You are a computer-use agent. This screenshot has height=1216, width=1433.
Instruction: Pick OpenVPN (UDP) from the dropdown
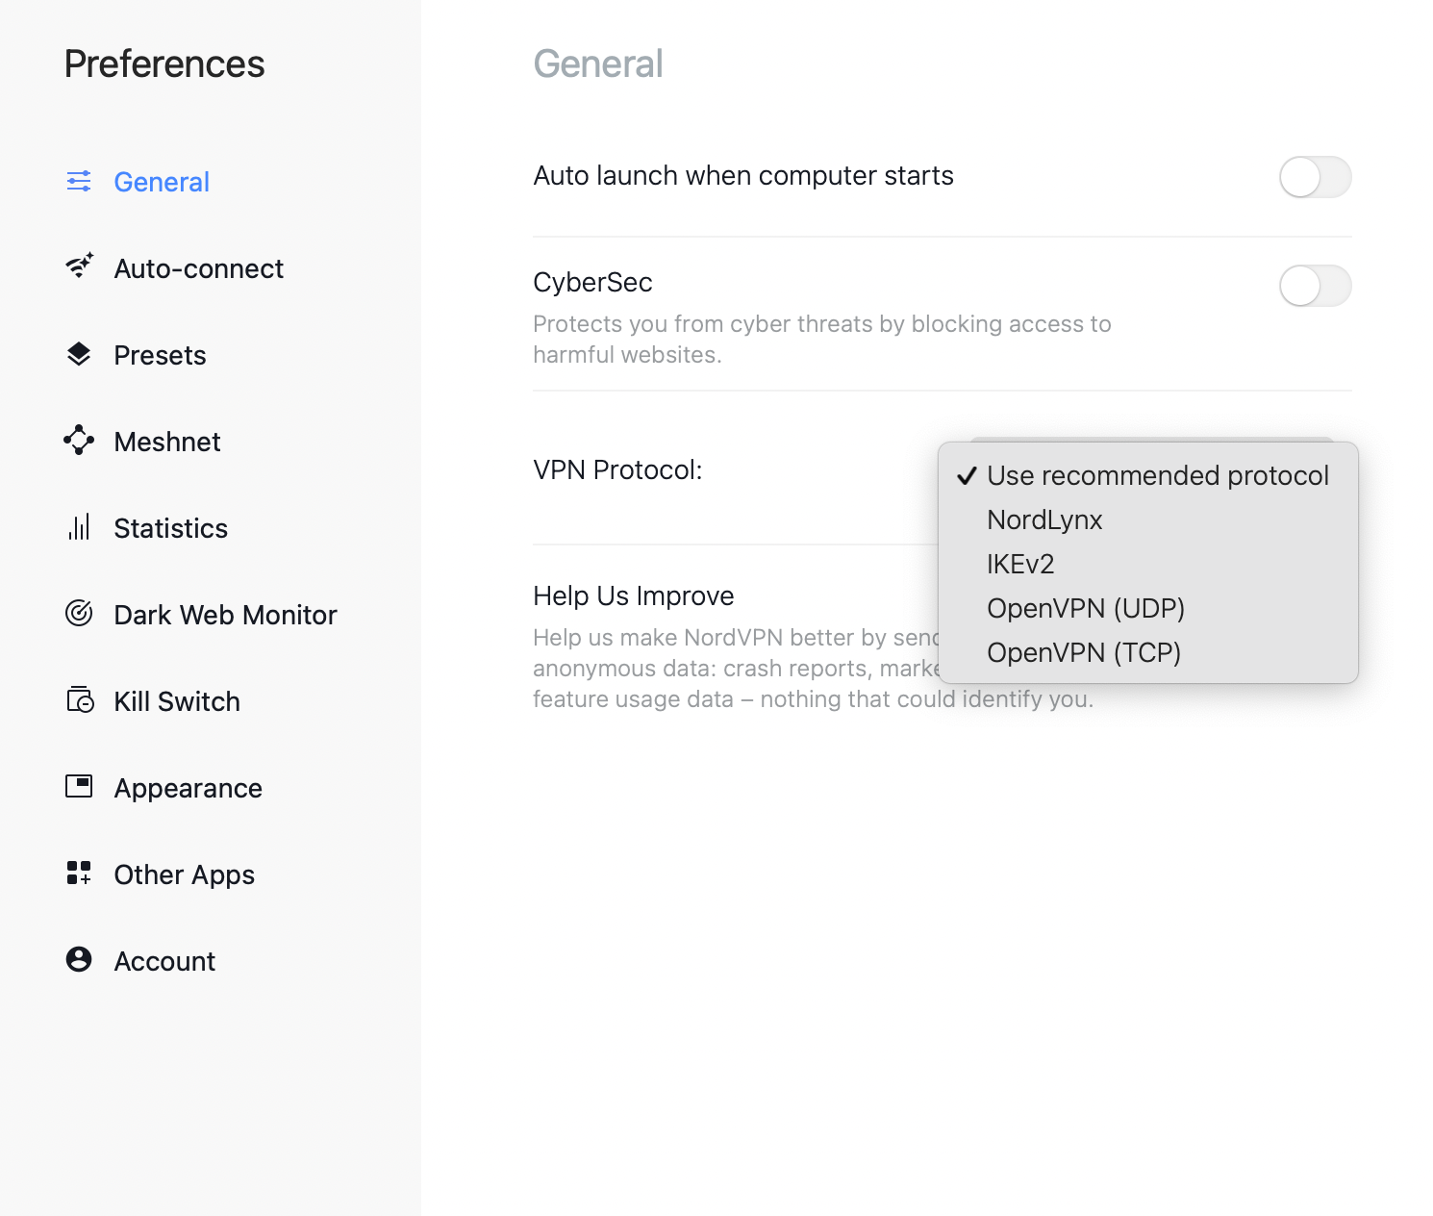point(1085,609)
